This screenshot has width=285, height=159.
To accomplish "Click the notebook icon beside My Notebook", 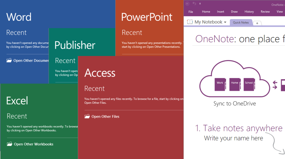I will 190,22.
